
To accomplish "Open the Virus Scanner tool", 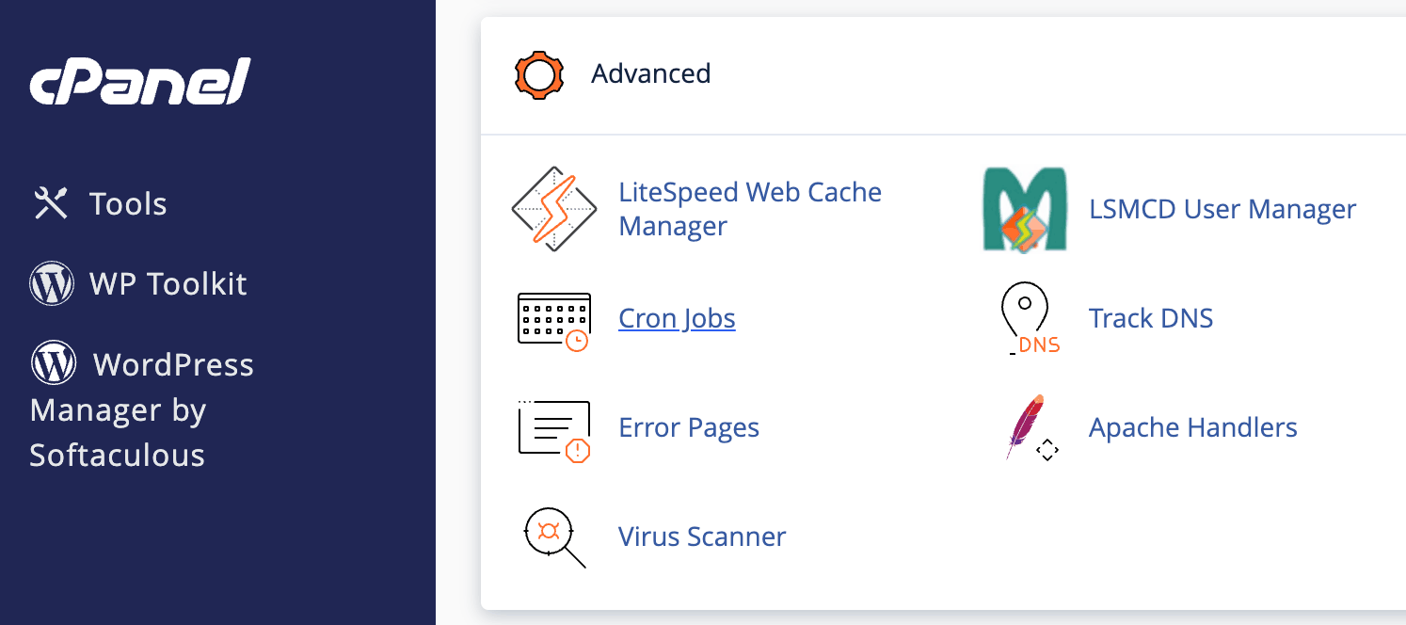I will pos(701,537).
